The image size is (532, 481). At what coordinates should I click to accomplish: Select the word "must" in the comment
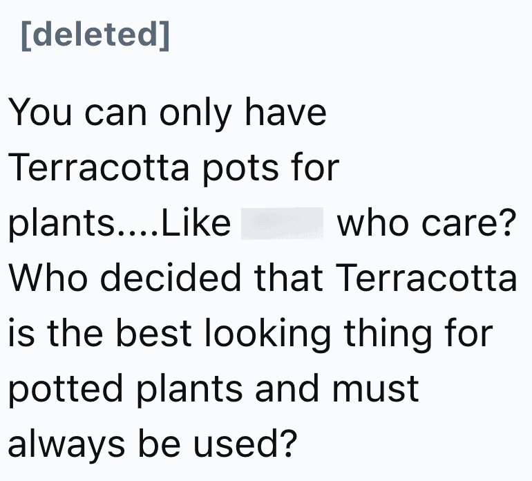(x=376, y=389)
